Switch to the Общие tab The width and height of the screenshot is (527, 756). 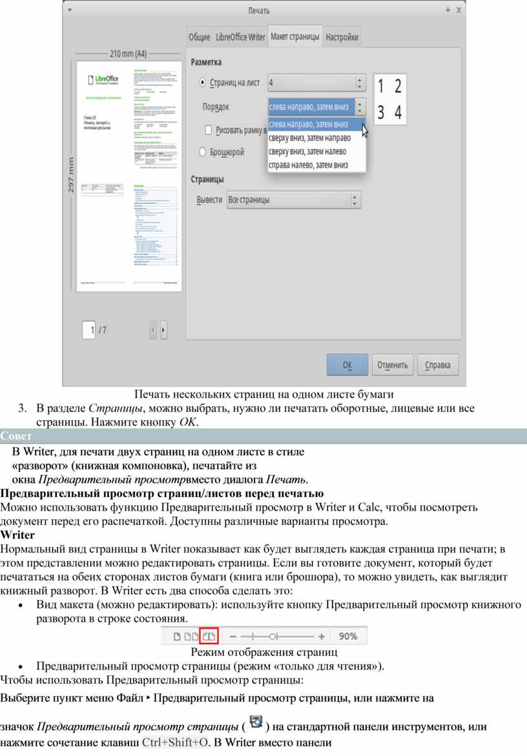click(x=199, y=37)
